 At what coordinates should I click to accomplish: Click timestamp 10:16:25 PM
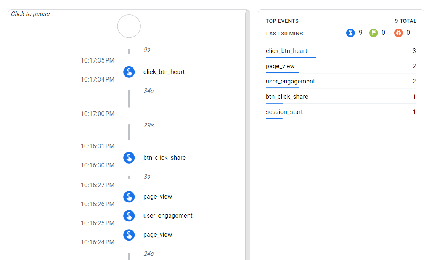(x=98, y=223)
